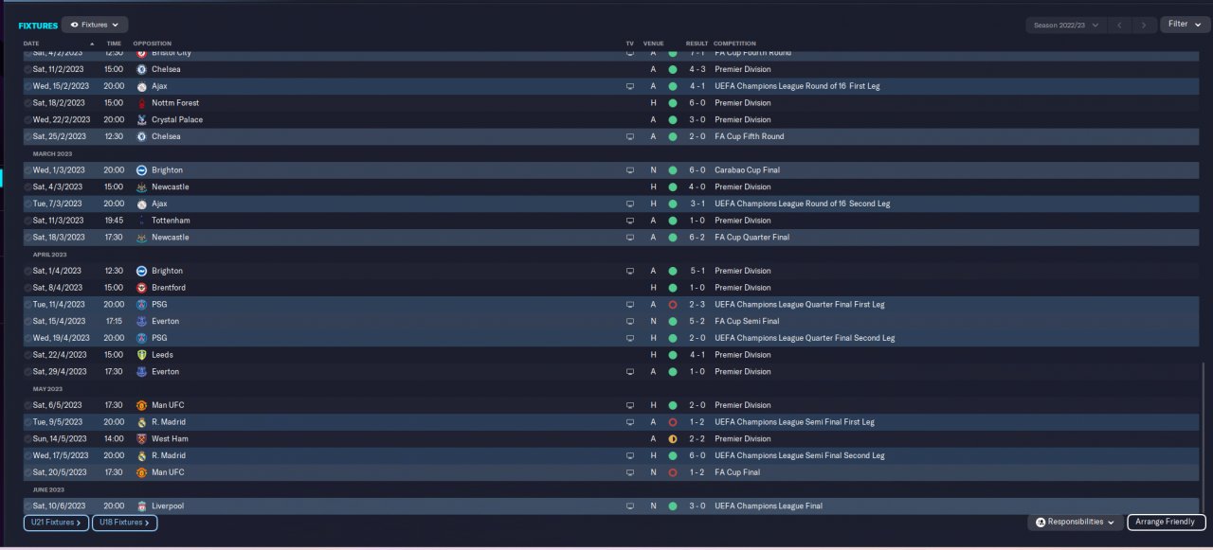The width and height of the screenshot is (1213, 550).
Task: Click 'Carabao Cup Final' competition text
Action: click(750, 170)
